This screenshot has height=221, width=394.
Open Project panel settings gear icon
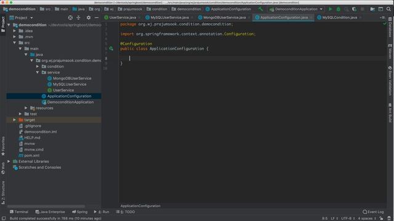click(89, 18)
